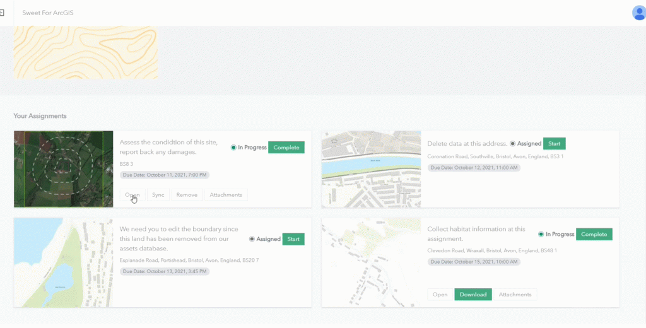Screen dimensions: 646x328
Task: Click the Clevedon Road map thumbnail
Action: 371,262
